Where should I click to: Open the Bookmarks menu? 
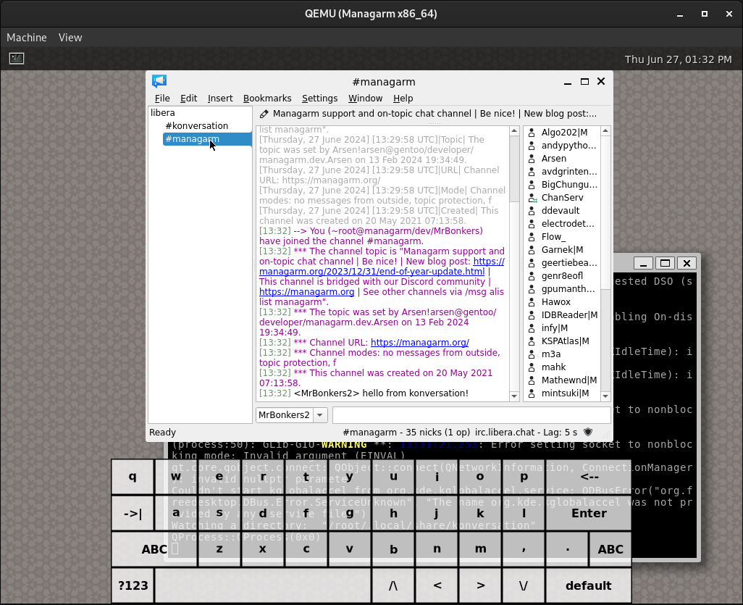[267, 98]
